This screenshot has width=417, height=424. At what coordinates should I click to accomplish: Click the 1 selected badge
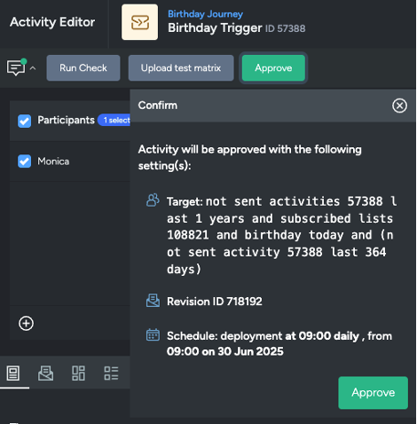point(114,120)
